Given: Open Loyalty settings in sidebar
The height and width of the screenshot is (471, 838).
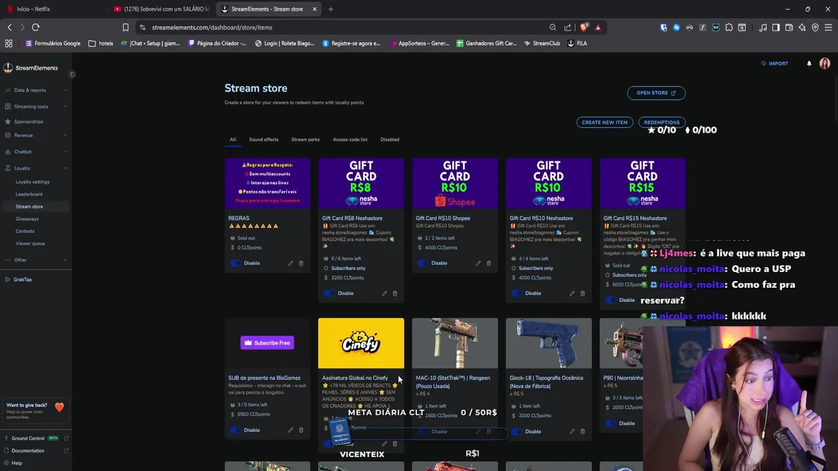Looking at the screenshot, I should coord(32,182).
